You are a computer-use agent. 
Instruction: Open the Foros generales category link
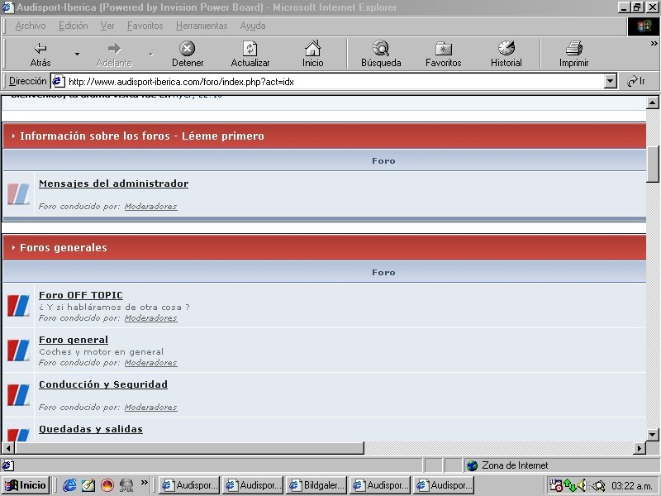tap(64, 247)
